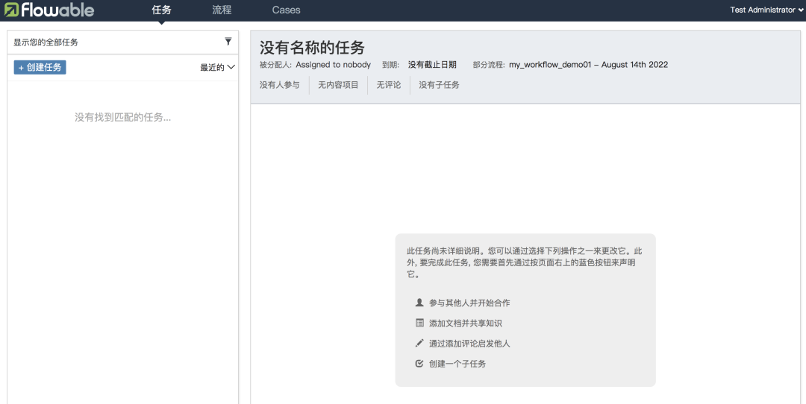The image size is (806, 404).
Task: Click the person icon for involving others
Action: 419,303
